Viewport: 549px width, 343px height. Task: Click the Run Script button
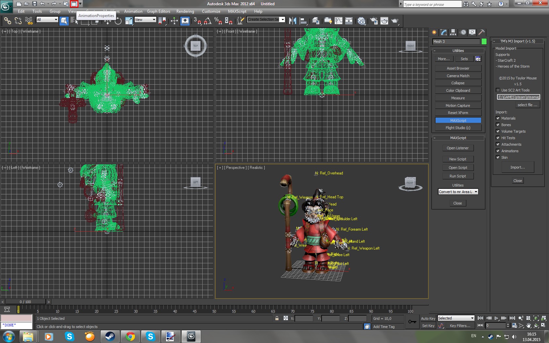[x=457, y=176]
